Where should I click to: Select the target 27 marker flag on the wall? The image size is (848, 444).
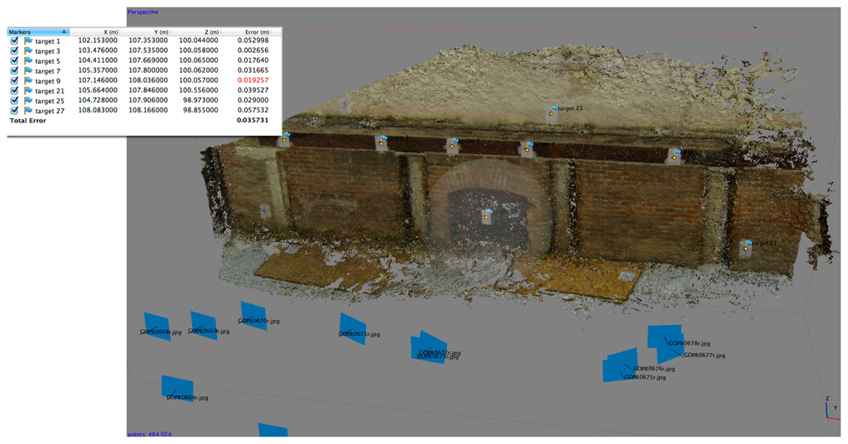[748, 246]
